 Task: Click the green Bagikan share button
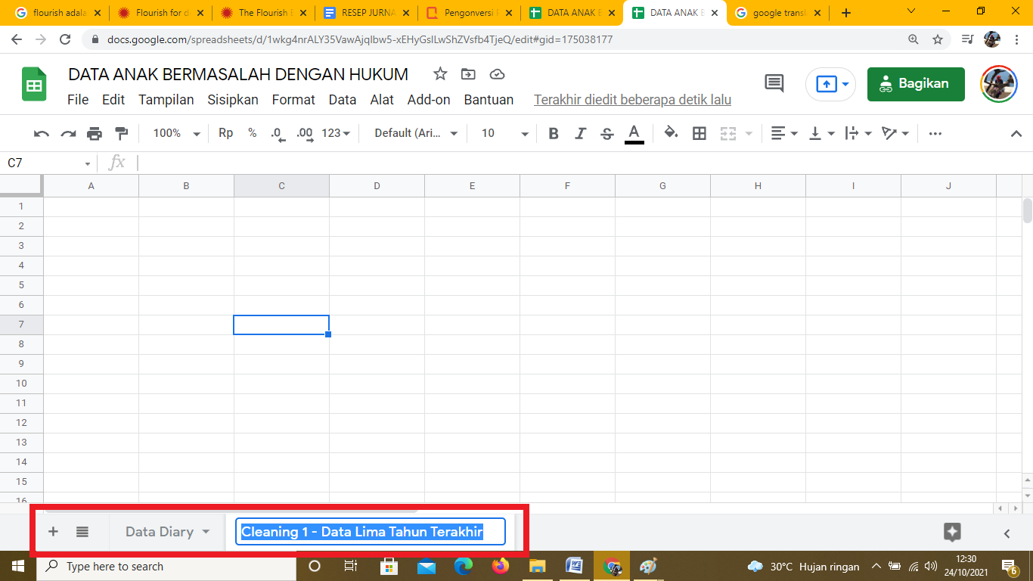916,84
